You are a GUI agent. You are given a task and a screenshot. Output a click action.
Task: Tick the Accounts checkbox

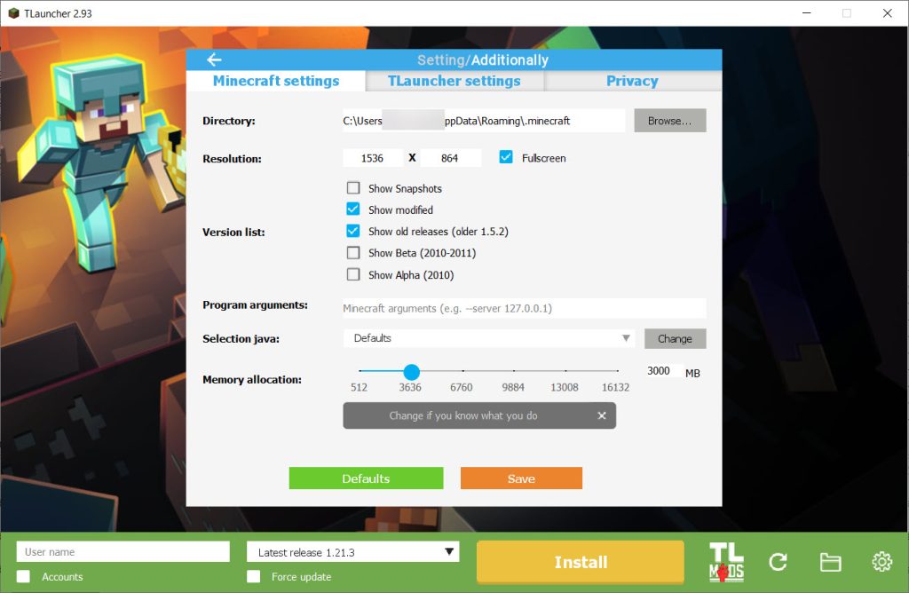coord(23,576)
